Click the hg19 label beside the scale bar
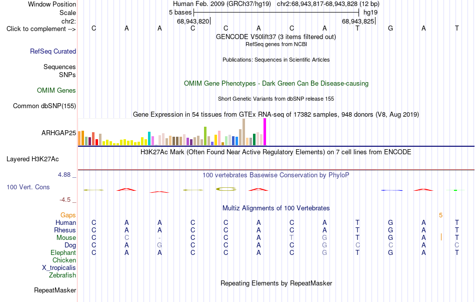 point(370,13)
